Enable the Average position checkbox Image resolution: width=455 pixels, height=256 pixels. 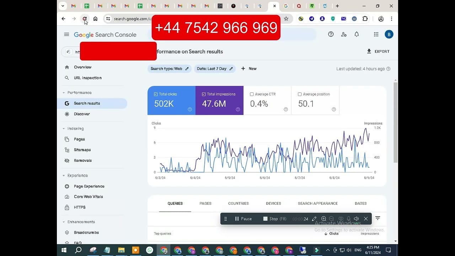coord(300,94)
